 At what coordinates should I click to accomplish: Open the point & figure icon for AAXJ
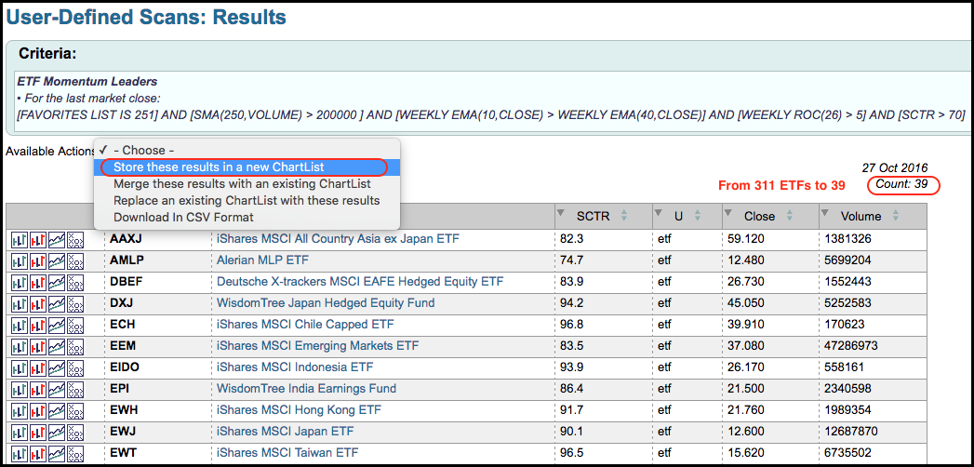tap(75, 239)
